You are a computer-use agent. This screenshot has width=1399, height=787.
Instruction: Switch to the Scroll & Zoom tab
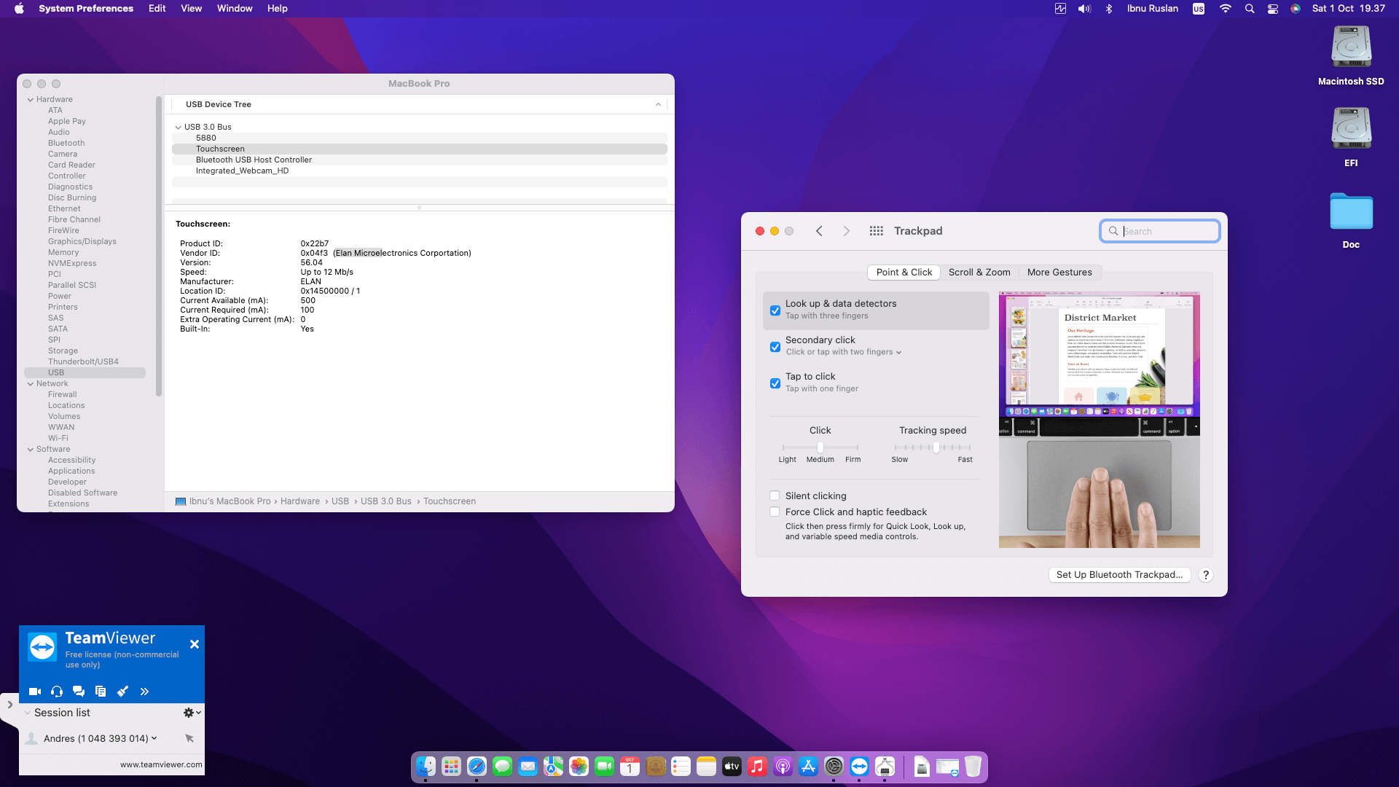click(x=979, y=273)
